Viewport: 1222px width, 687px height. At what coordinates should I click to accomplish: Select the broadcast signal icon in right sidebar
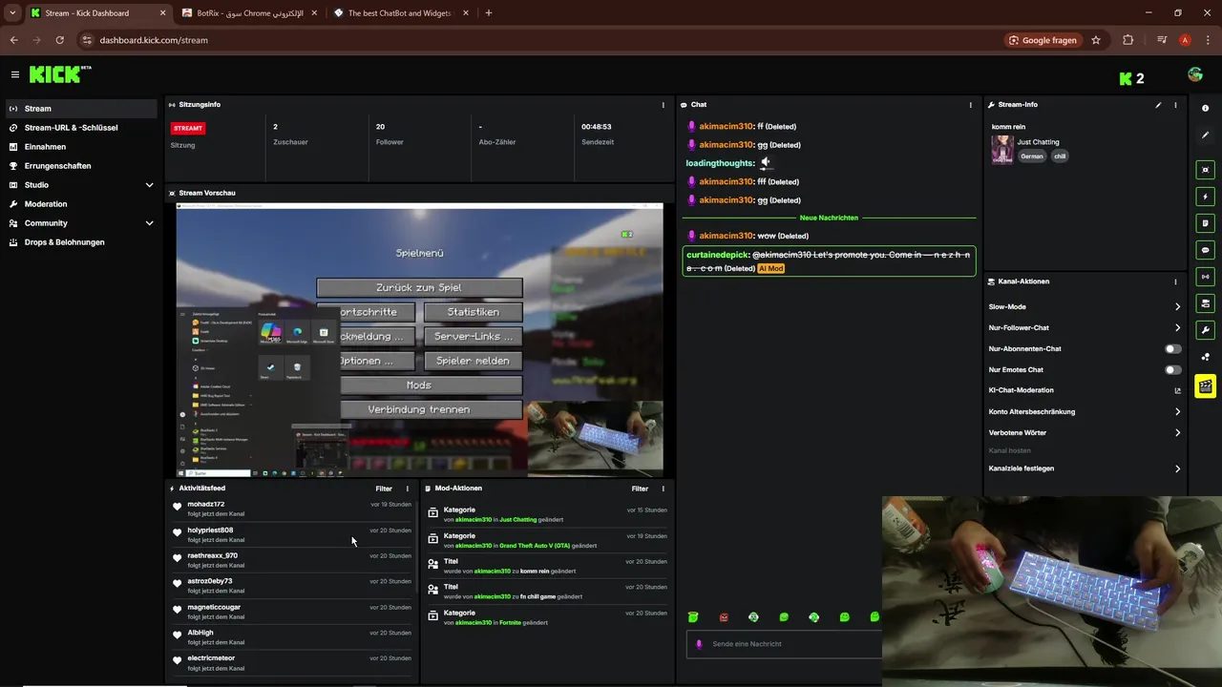tap(1205, 277)
